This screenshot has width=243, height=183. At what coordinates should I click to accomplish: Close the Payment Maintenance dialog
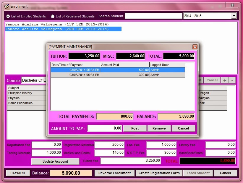tap(195, 47)
